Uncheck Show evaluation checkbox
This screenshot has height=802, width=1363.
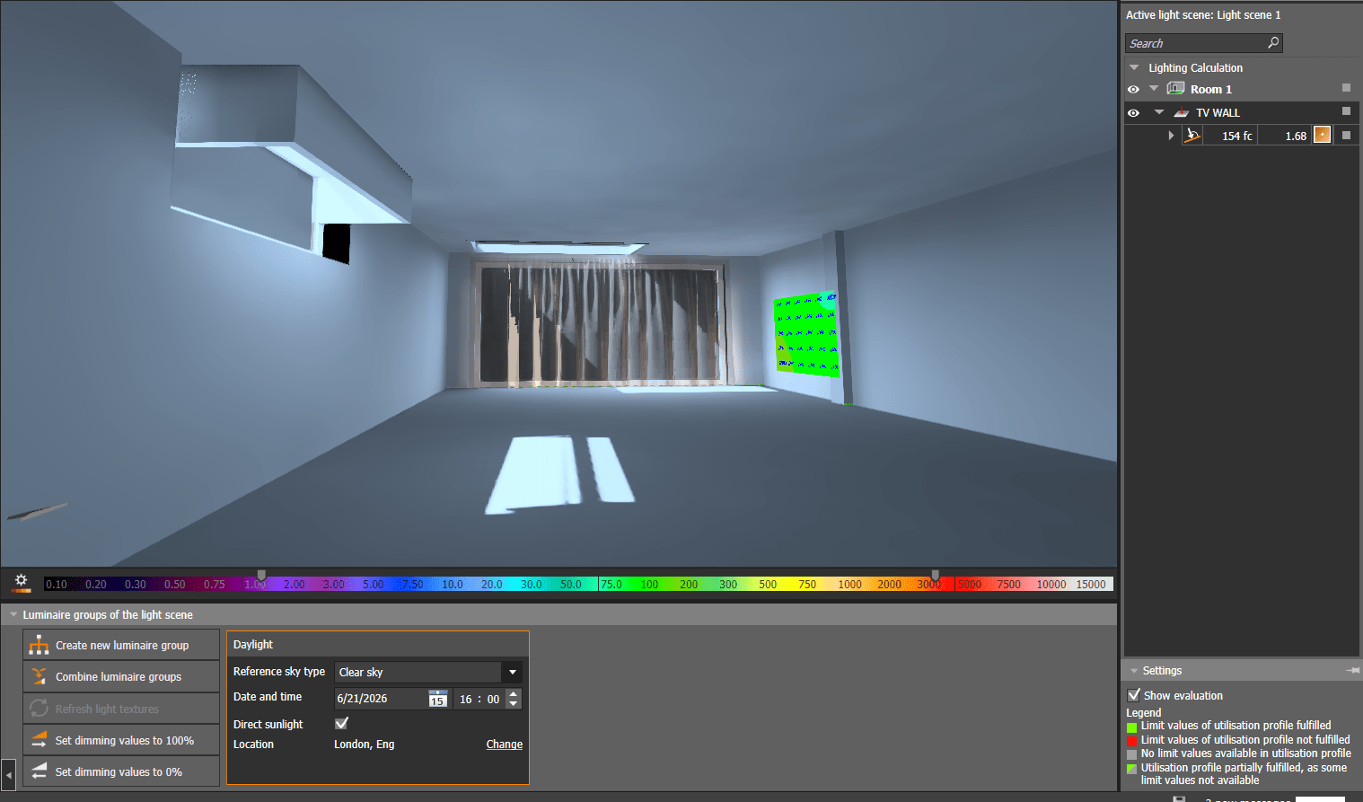pos(1134,695)
